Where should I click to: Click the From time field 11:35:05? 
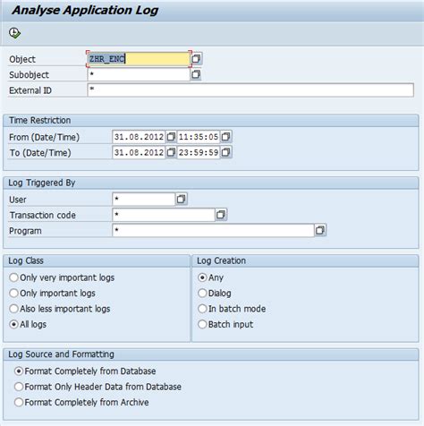click(199, 137)
